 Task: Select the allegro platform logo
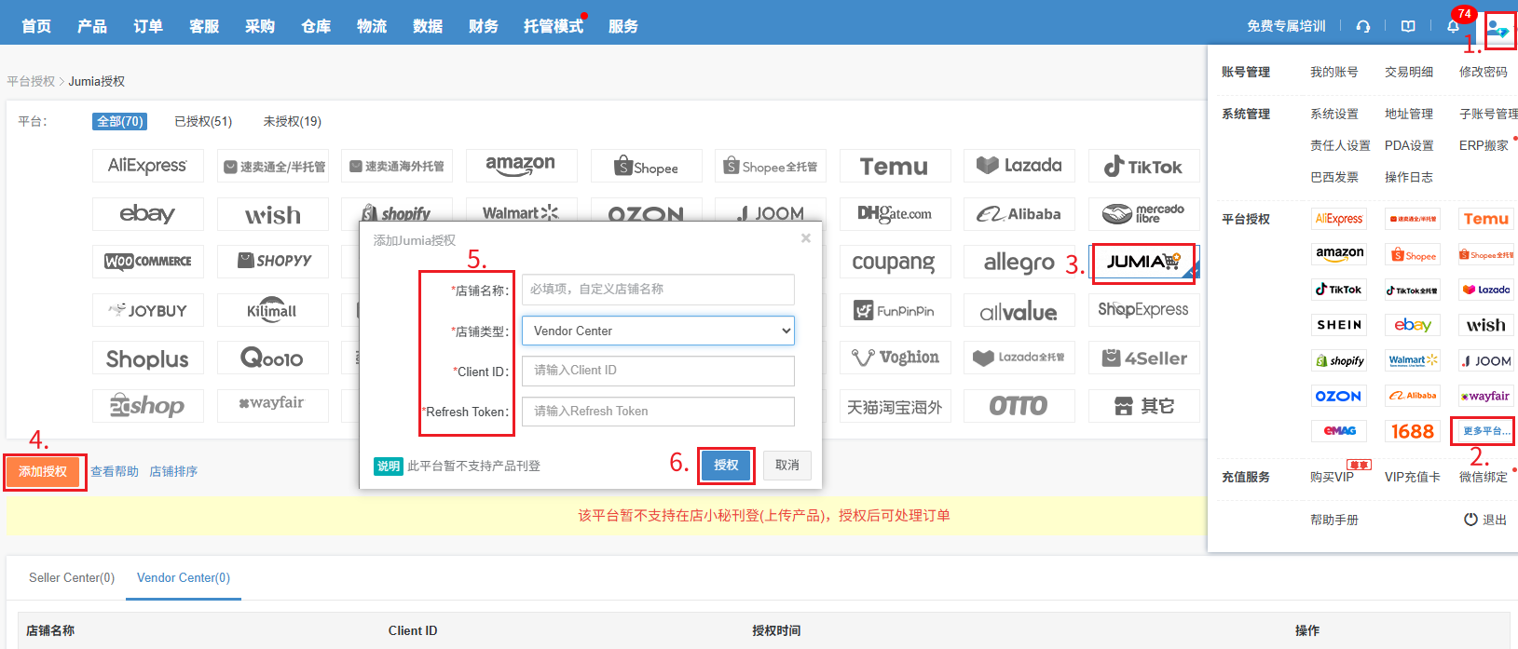click(1019, 262)
